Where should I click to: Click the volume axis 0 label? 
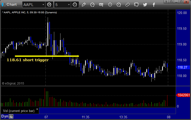[178, 106]
